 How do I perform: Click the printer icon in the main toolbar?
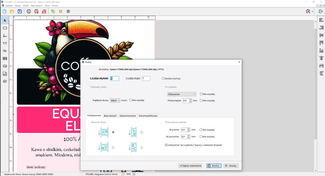pyautogui.click(x=29, y=11)
